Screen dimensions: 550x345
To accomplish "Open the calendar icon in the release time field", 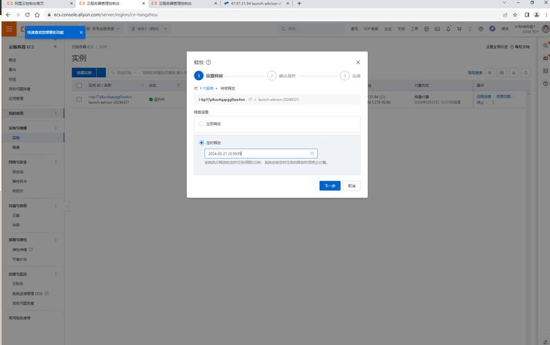I will click(312, 153).
